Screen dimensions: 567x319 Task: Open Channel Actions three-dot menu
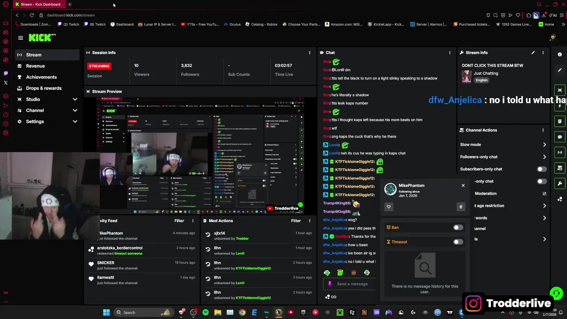543,130
